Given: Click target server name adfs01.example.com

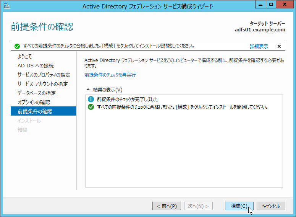Looking at the screenshot, I should (260, 30).
